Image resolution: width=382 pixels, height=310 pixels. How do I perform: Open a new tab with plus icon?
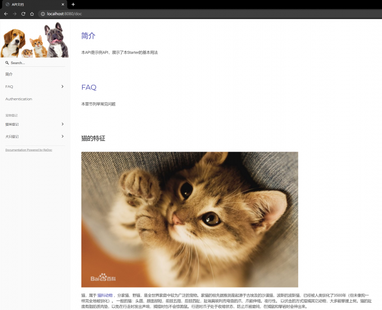click(x=73, y=4)
